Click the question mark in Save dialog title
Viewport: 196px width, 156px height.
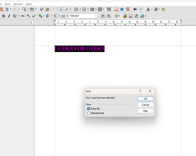coord(140,91)
